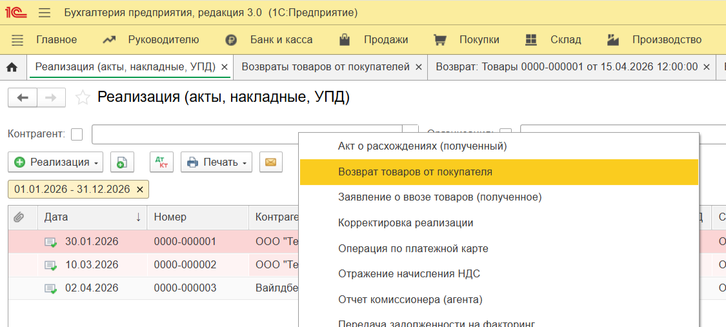
Task: Open the sections panel menu icon beside Главное
Action: (x=17, y=40)
